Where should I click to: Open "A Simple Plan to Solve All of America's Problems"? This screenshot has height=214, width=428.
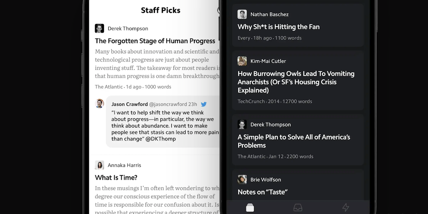coord(294,141)
